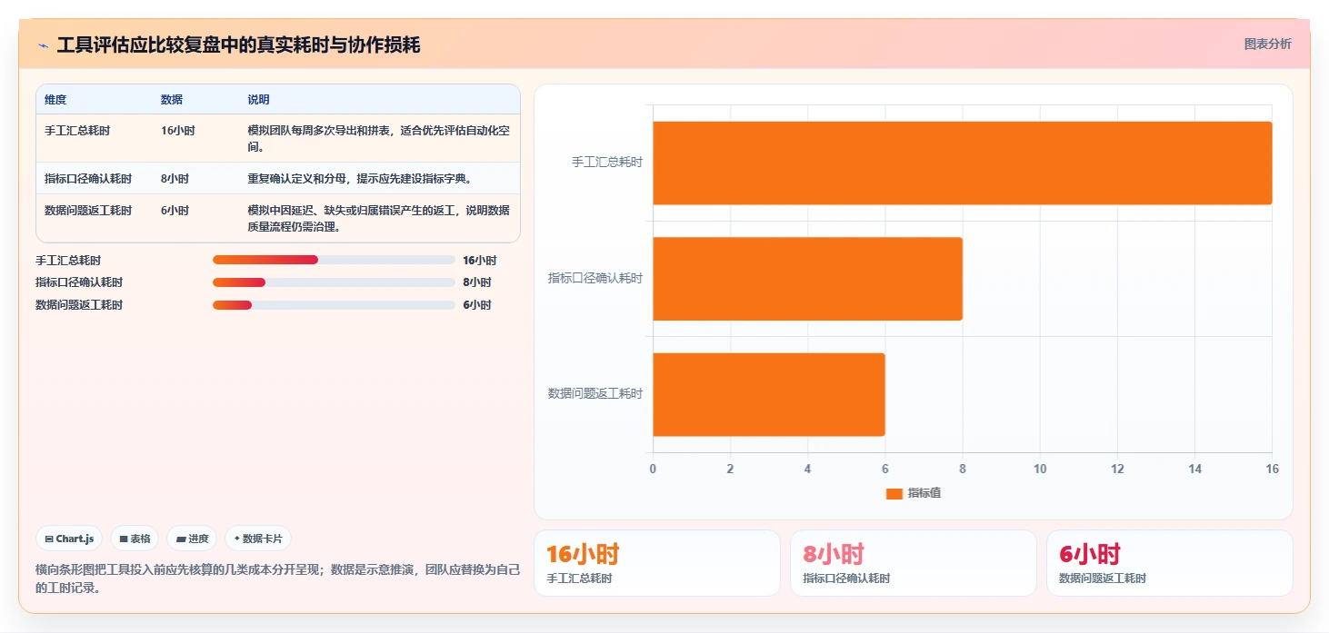Click the x-axis tick label 16

pyautogui.click(x=1272, y=470)
